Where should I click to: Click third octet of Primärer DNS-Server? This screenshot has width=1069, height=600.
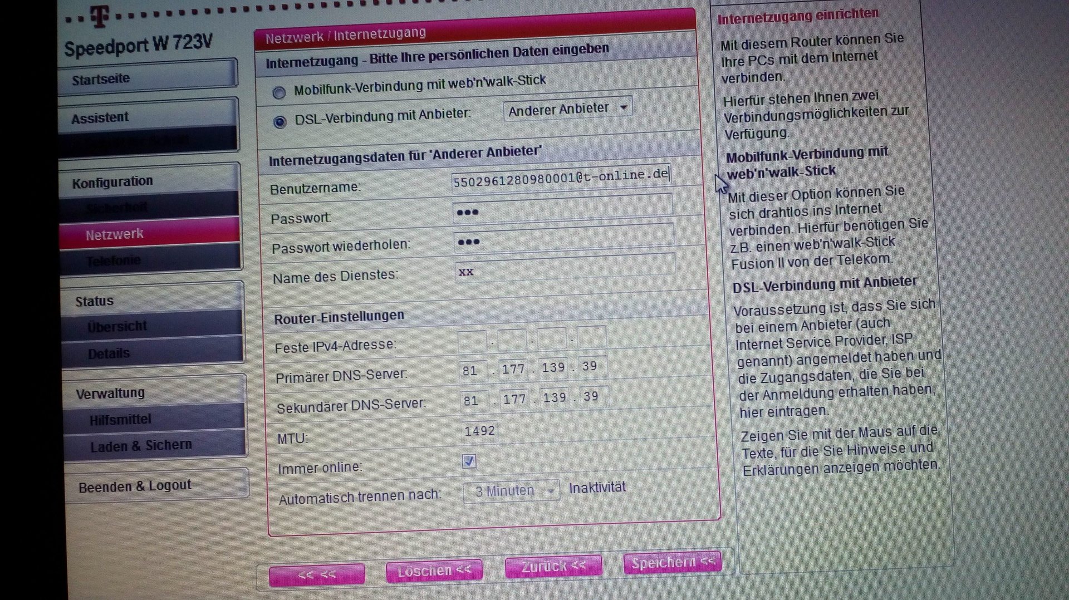coord(553,367)
